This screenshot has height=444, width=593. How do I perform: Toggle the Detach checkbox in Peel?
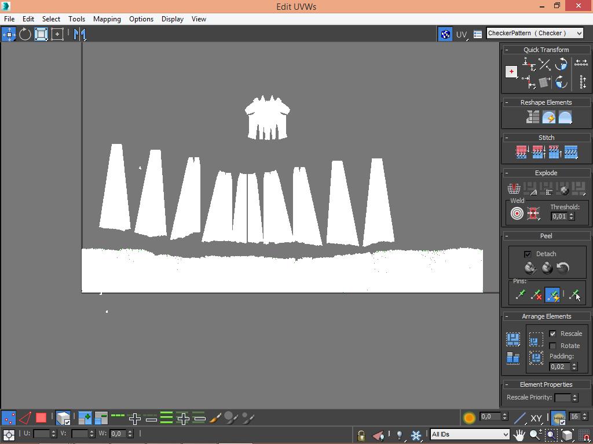528,254
